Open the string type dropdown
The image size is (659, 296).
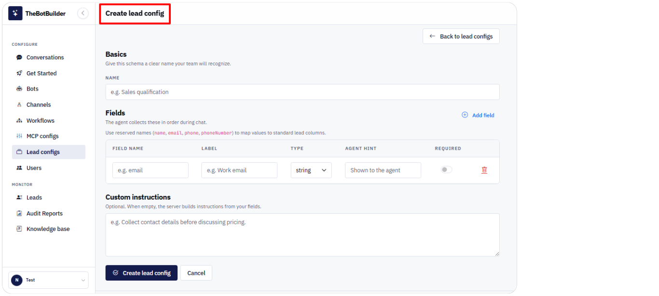point(311,170)
